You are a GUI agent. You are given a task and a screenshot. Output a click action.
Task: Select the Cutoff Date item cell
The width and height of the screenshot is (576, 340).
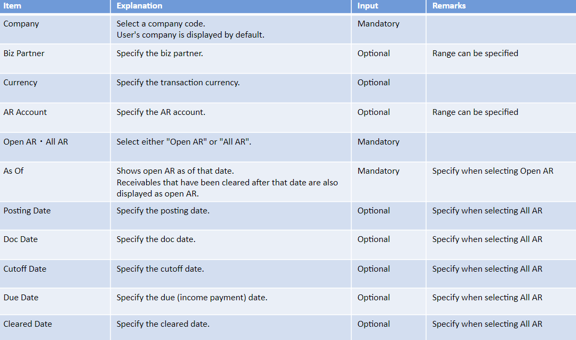coord(55,274)
